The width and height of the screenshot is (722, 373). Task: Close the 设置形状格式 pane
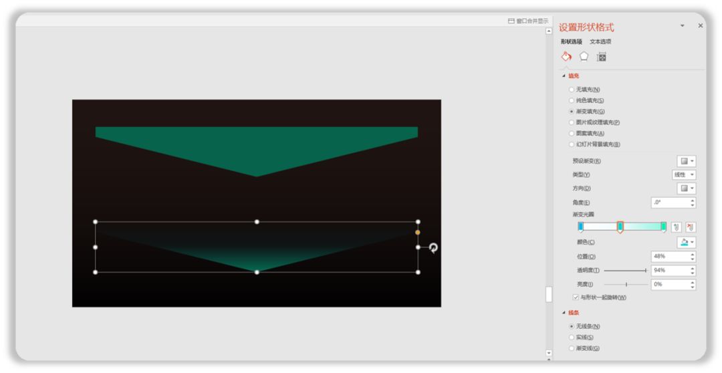pyautogui.click(x=701, y=26)
